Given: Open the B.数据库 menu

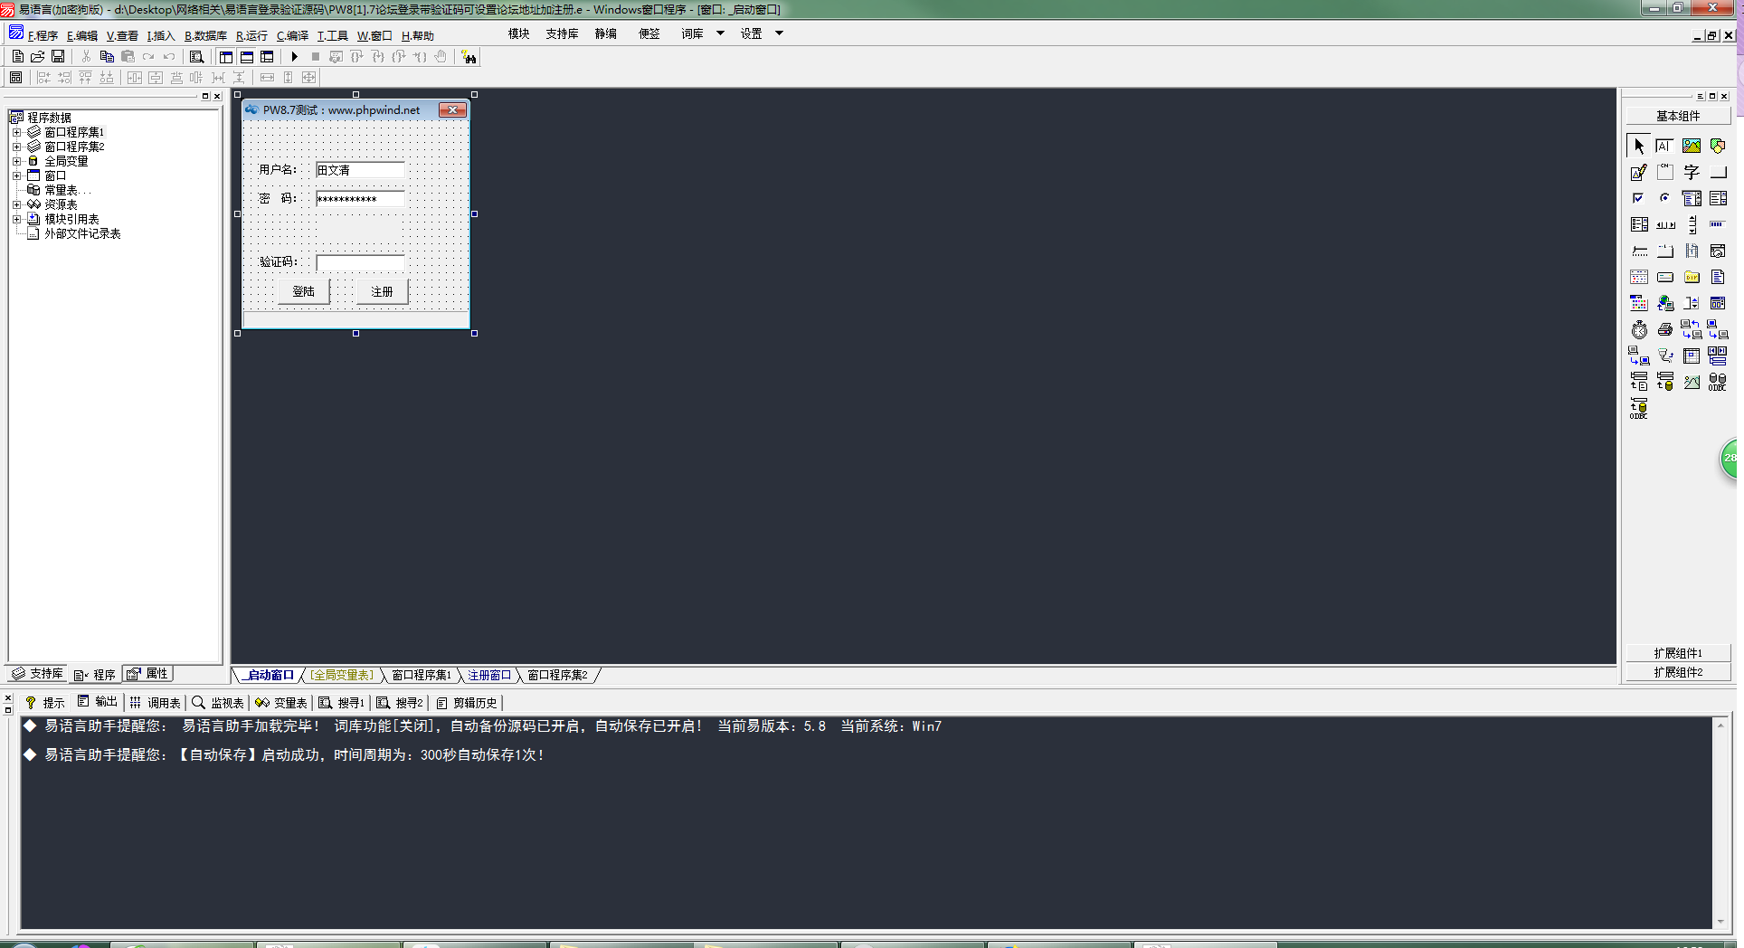Looking at the screenshot, I should [x=205, y=36].
